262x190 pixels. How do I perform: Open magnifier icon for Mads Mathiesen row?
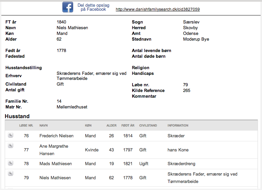tap(10, 163)
